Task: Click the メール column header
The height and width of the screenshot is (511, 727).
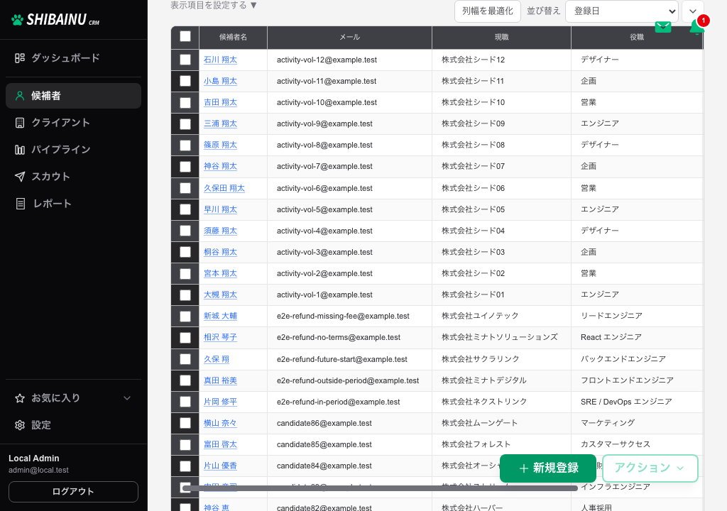Action: point(349,37)
